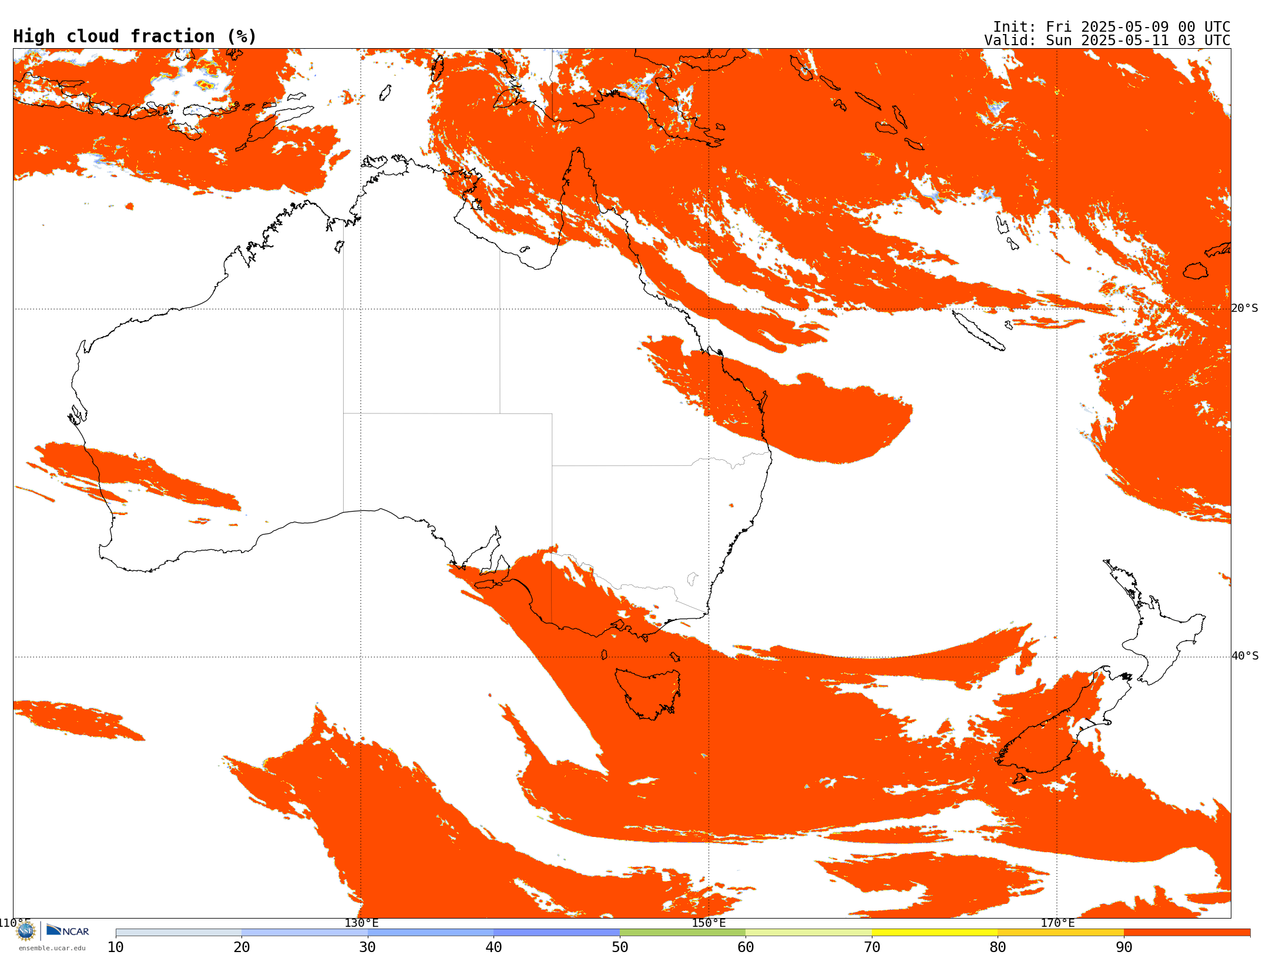Click the colorbar tick label 60
Screen dimensions: 1269x955
pyautogui.click(x=746, y=947)
